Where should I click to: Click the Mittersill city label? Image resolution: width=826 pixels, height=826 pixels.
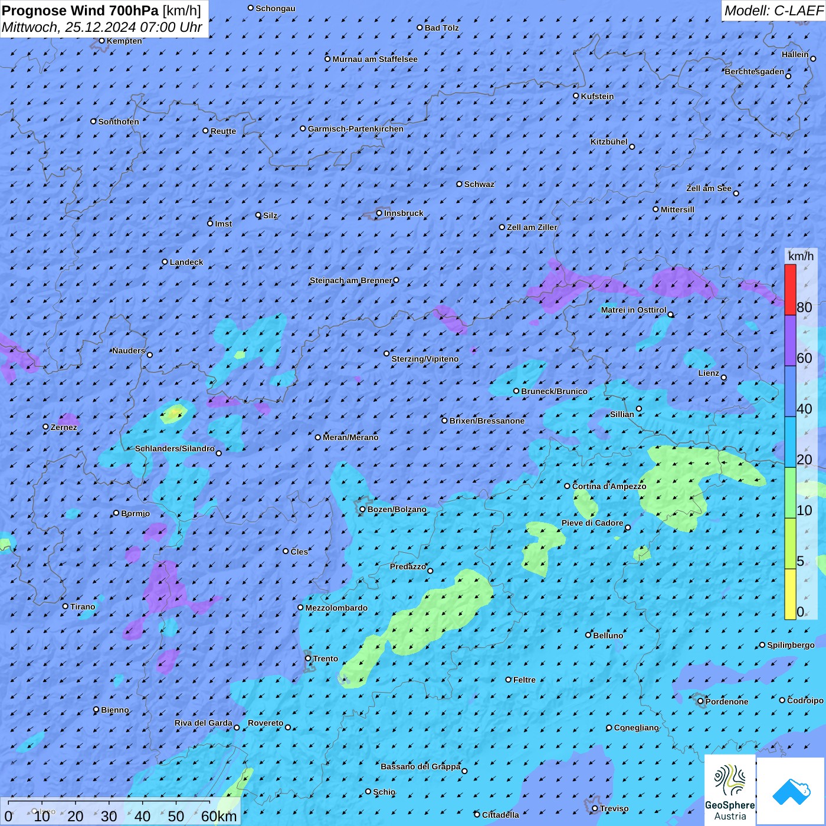click(x=677, y=209)
